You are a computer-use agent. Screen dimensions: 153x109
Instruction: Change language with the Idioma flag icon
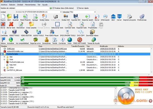point(3,40)
